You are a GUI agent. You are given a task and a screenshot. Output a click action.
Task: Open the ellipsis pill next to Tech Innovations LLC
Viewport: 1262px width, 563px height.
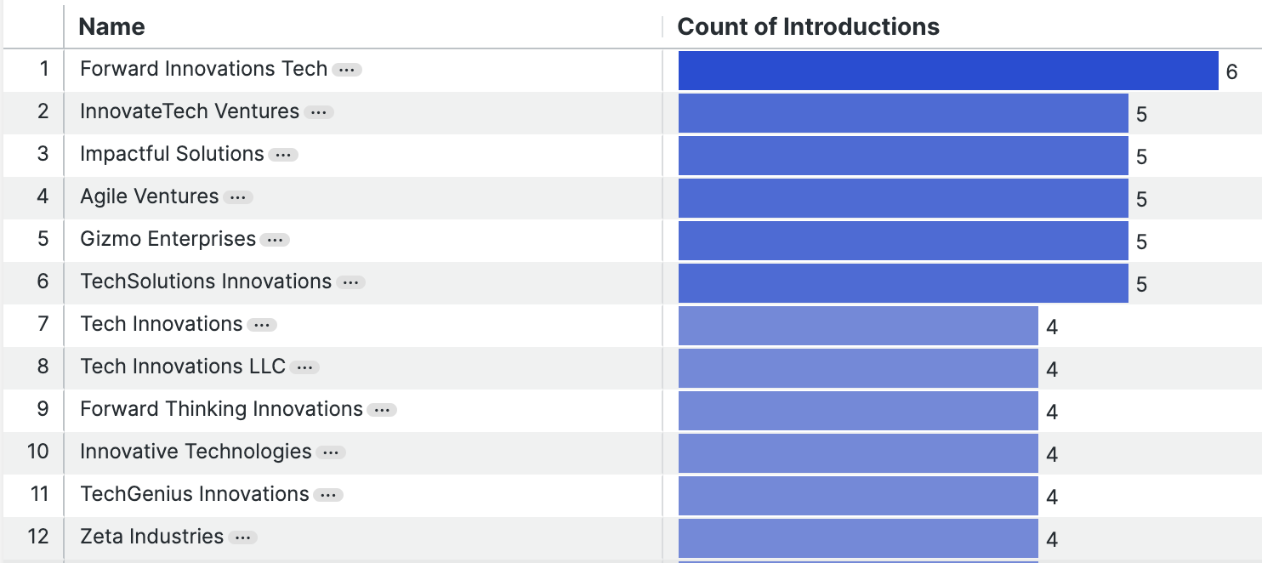point(304,367)
